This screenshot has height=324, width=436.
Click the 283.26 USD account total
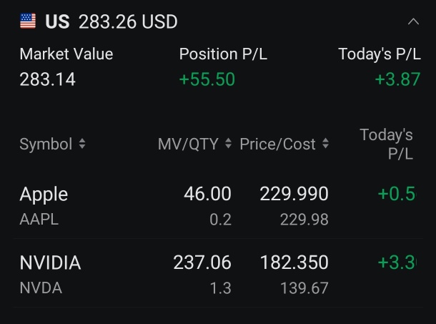coord(128,22)
